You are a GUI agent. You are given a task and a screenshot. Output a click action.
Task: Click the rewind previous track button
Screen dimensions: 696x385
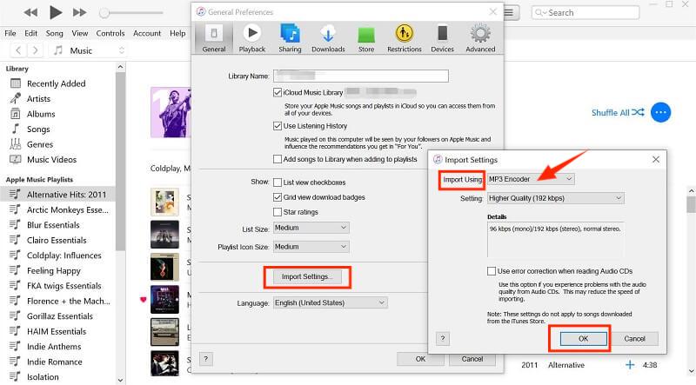(x=30, y=12)
